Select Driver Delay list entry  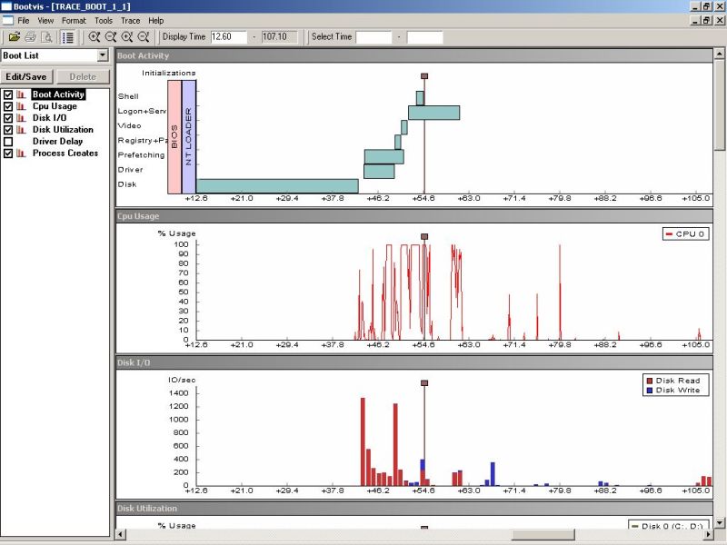[x=57, y=142]
